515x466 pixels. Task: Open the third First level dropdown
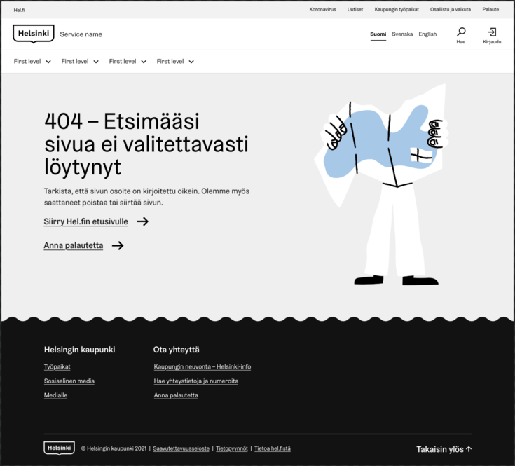point(144,62)
